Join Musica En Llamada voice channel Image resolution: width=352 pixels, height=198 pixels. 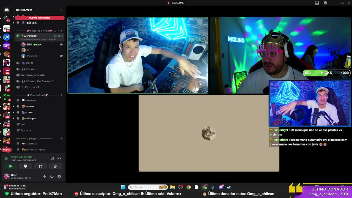[x=40, y=81]
